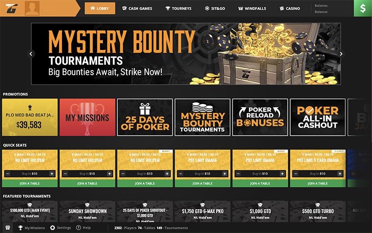
Task: Switch to the Cash Games tab
Action: 137,8
